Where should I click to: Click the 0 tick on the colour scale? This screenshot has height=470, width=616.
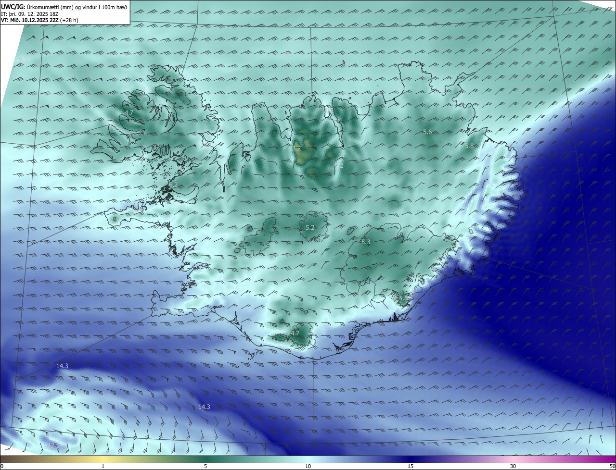tap(2, 466)
